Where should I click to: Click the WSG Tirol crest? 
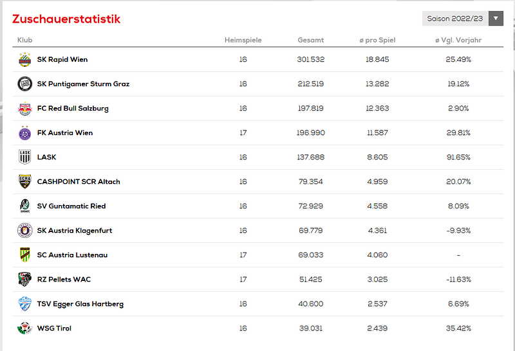24,328
